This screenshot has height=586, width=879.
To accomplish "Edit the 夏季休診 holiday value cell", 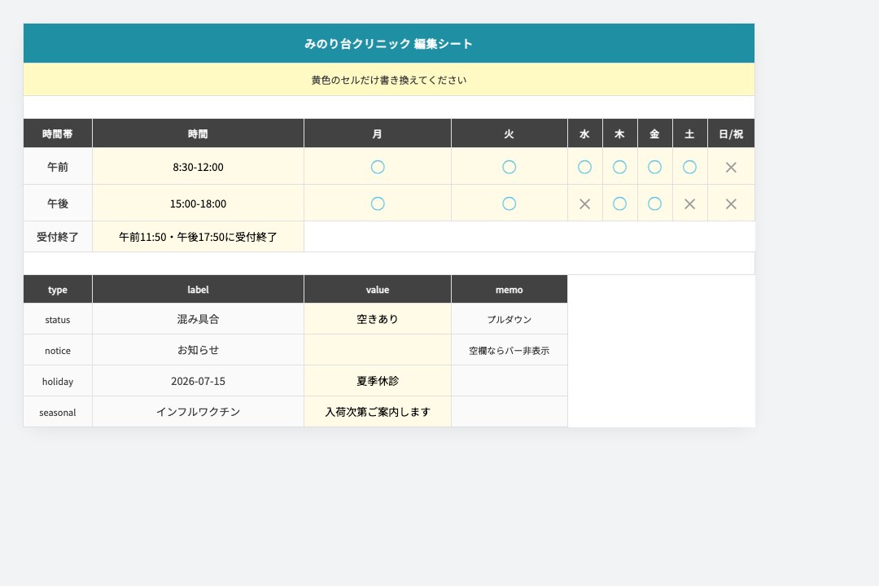I will [378, 381].
